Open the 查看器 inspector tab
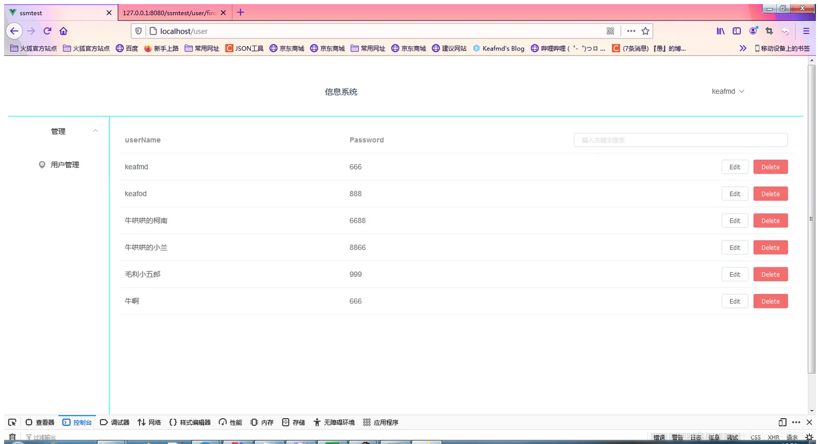Screen dimensions: 820x444 click(x=40, y=422)
